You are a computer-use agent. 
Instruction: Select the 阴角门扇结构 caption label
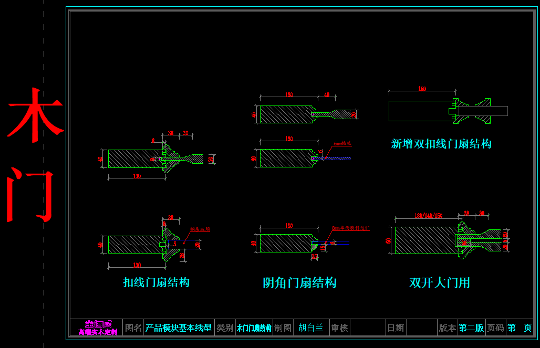tap(299, 283)
